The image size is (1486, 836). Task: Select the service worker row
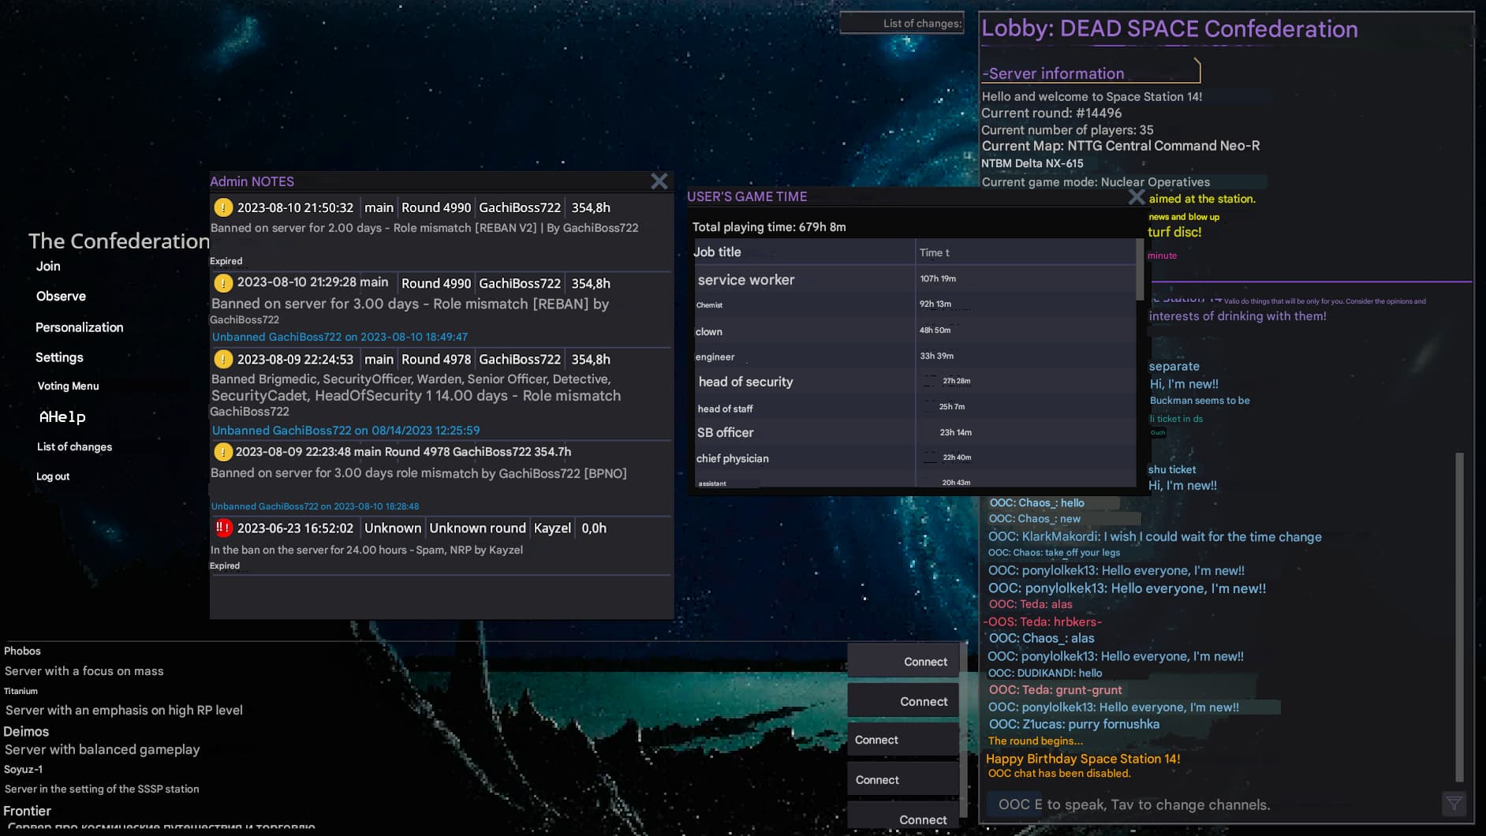point(913,279)
